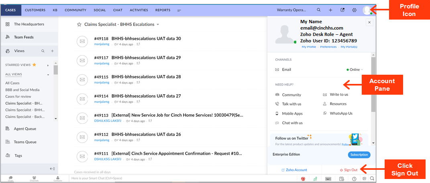This screenshot has height=183, width=430.
Task: Click the magnifier icon at bottom right corner
Action: pos(372,179)
